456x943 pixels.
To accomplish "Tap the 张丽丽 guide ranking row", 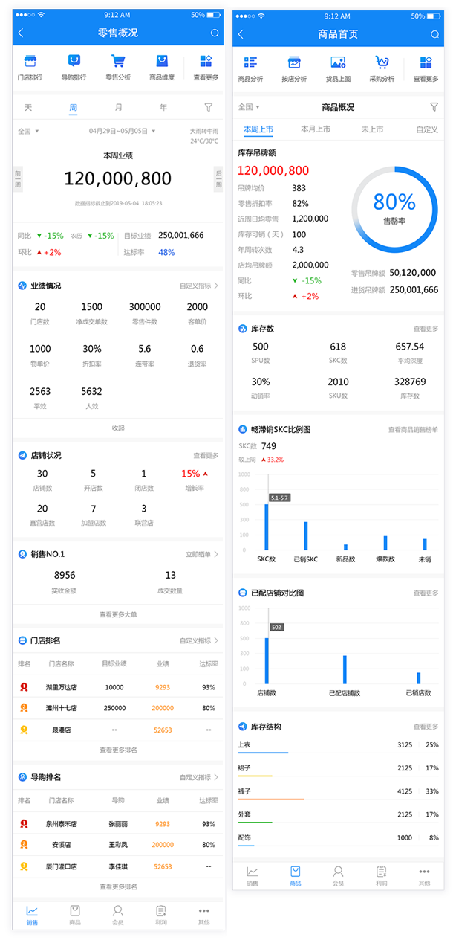I will pos(118,824).
